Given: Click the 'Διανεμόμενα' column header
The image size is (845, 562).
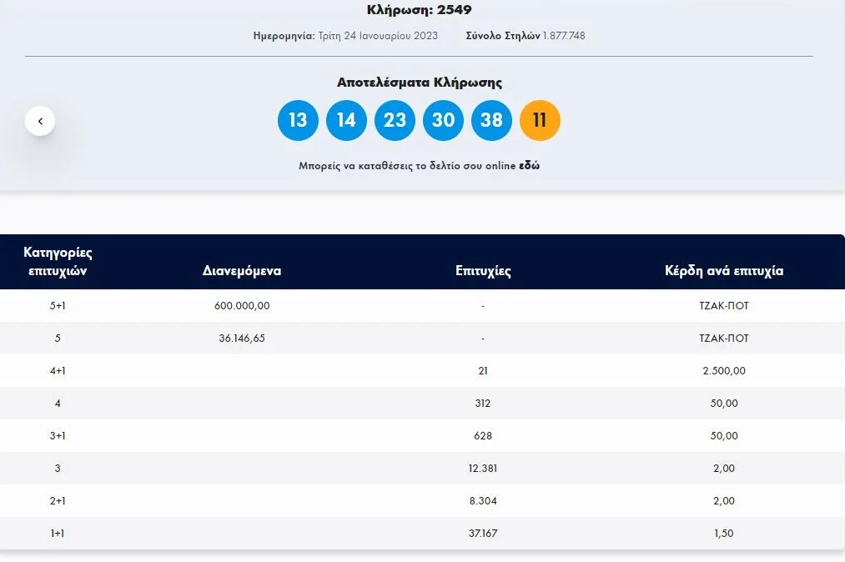Looking at the screenshot, I should 241,271.
